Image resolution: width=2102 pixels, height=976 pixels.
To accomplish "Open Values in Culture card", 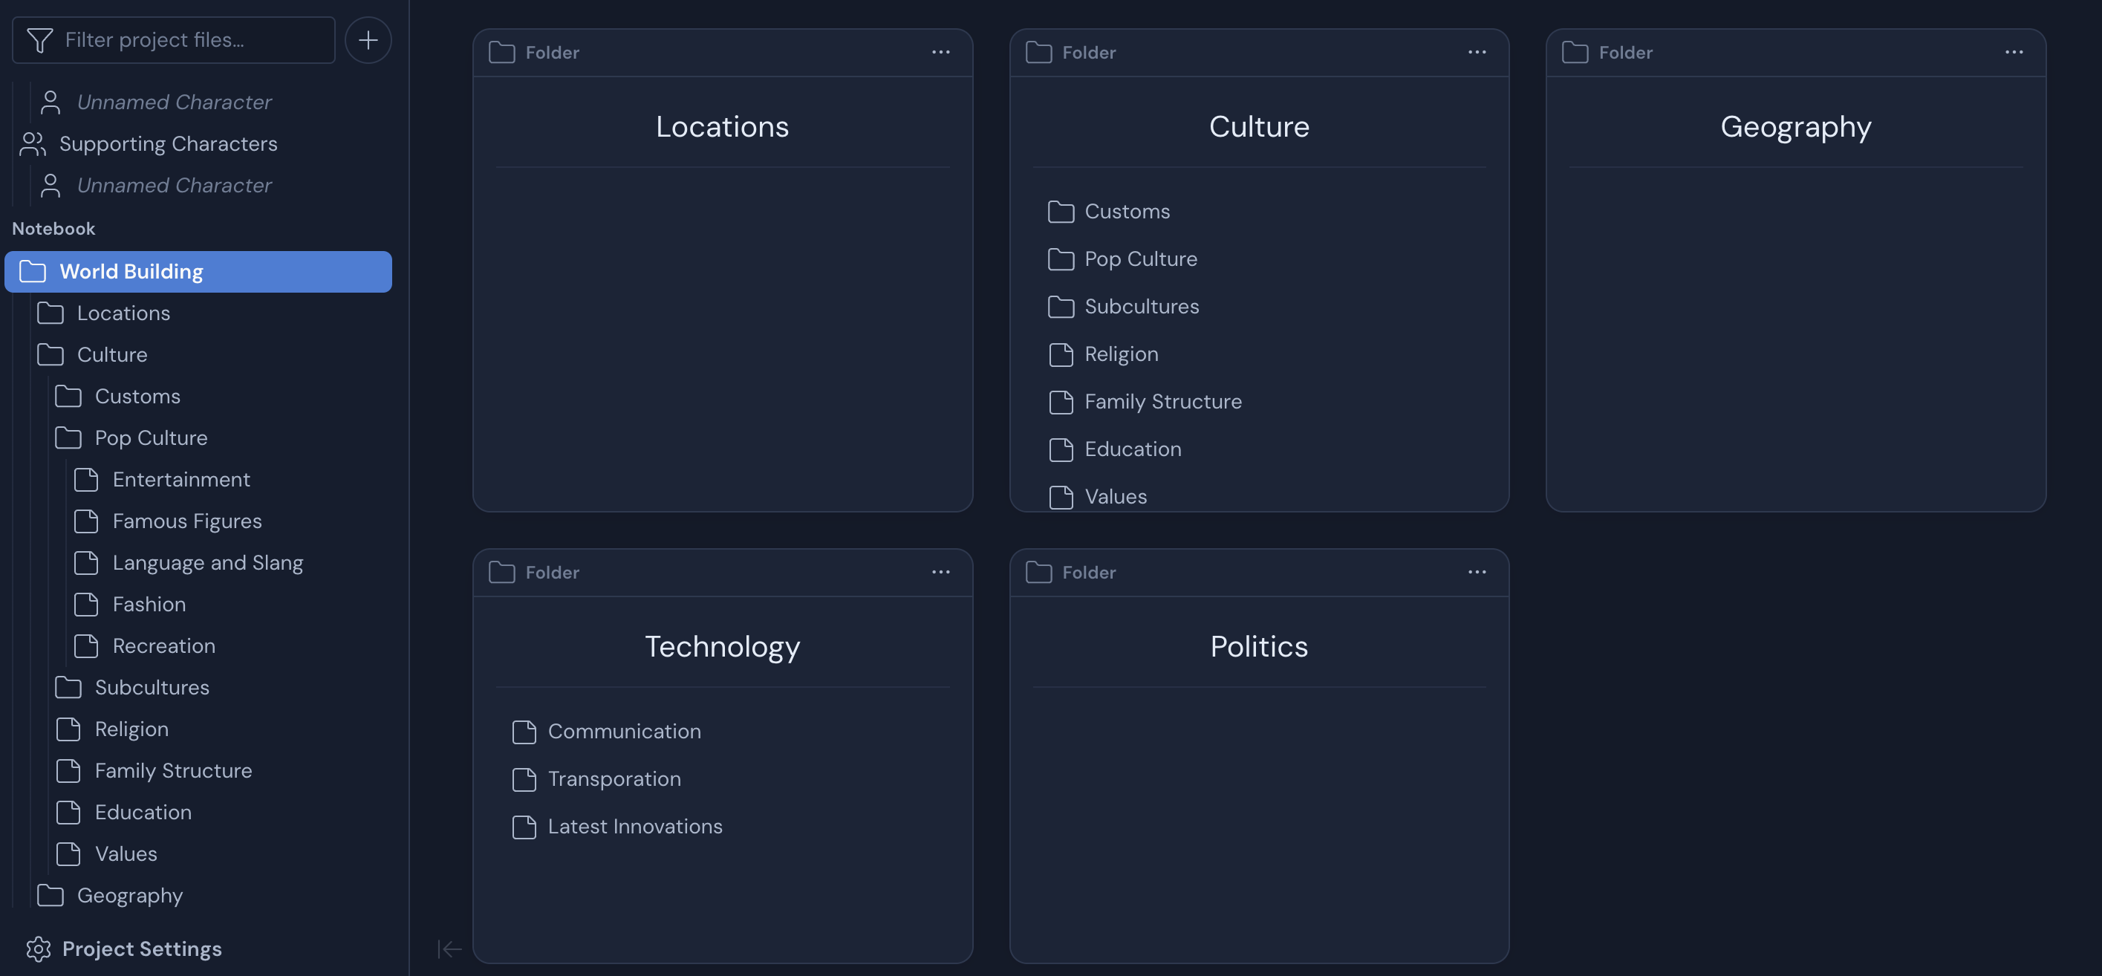I will [x=1116, y=496].
